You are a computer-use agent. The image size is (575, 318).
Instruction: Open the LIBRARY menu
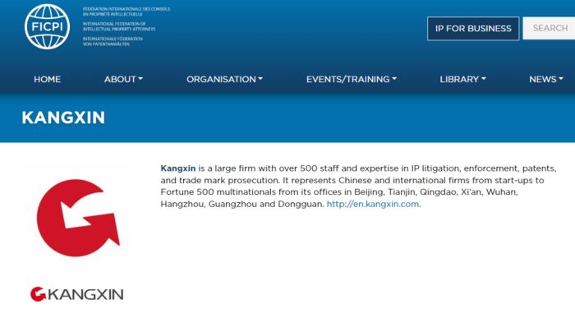(462, 79)
